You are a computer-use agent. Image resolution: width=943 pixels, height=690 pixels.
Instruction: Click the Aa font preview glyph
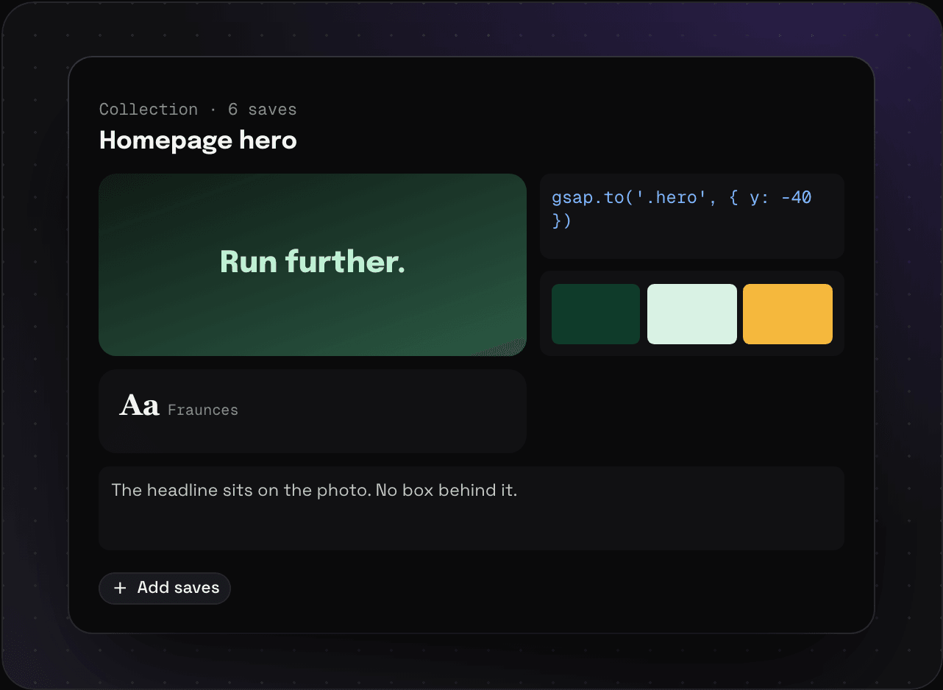pyautogui.click(x=140, y=405)
